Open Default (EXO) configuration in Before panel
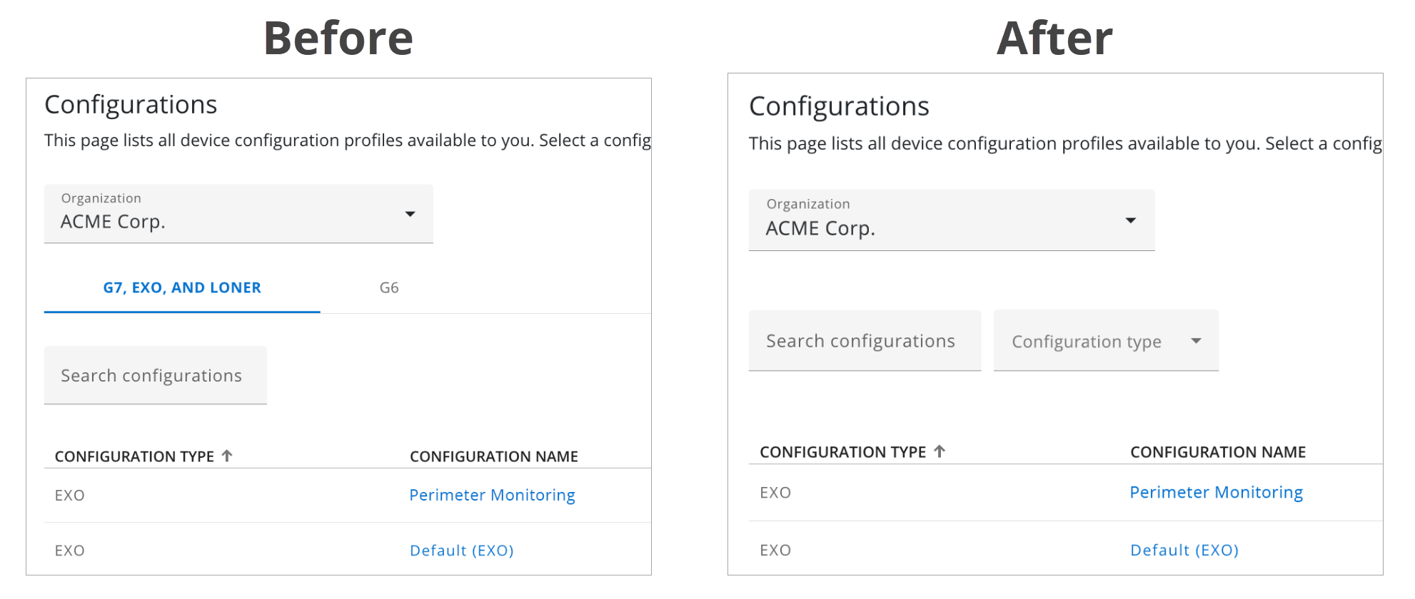 point(461,551)
